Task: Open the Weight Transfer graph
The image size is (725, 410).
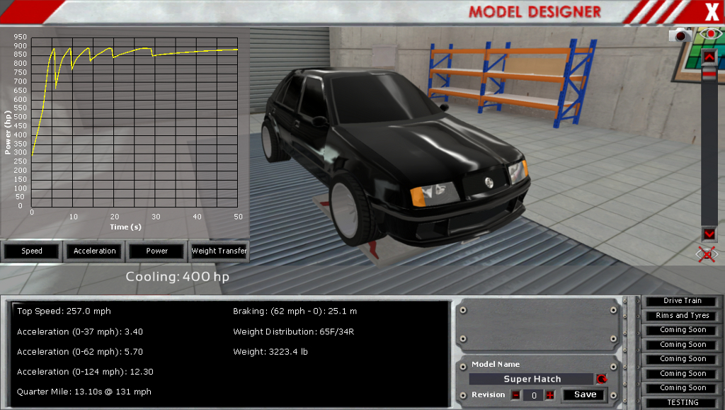Action: (219, 251)
